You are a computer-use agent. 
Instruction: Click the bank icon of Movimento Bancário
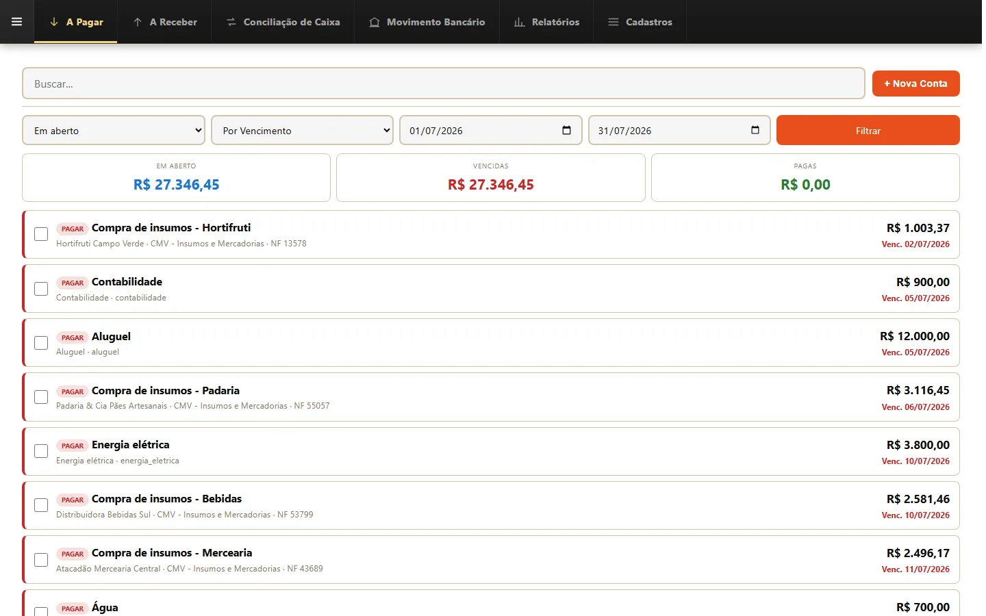click(x=375, y=22)
